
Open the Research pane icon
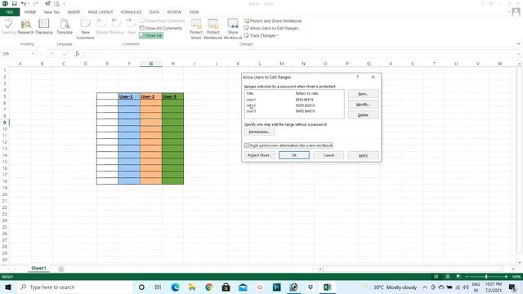click(x=25, y=27)
